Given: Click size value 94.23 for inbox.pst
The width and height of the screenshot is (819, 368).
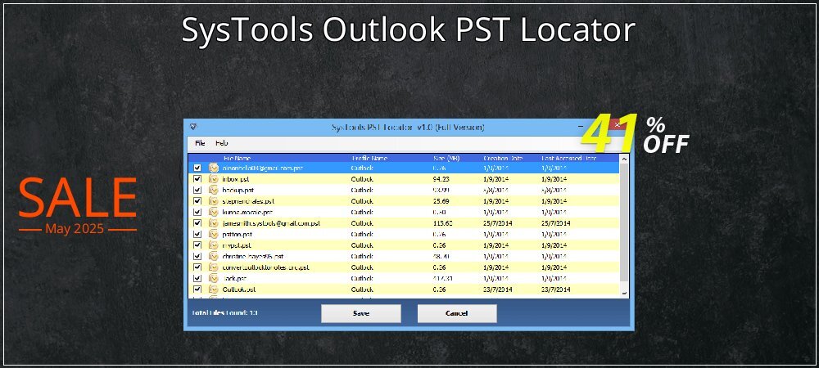Looking at the screenshot, I should pos(441,179).
